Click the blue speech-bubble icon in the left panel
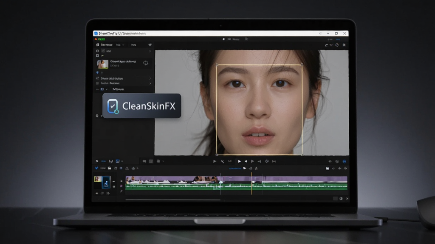This screenshot has height=244, width=435. (102, 89)
